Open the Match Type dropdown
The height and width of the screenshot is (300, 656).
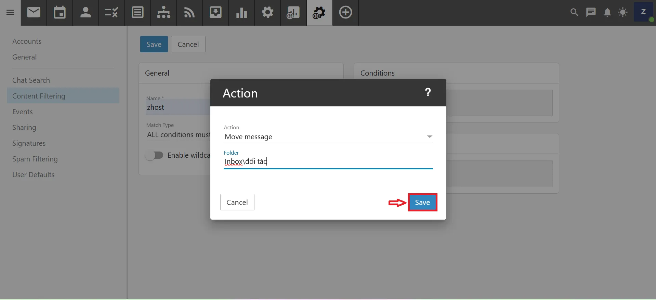178,135
